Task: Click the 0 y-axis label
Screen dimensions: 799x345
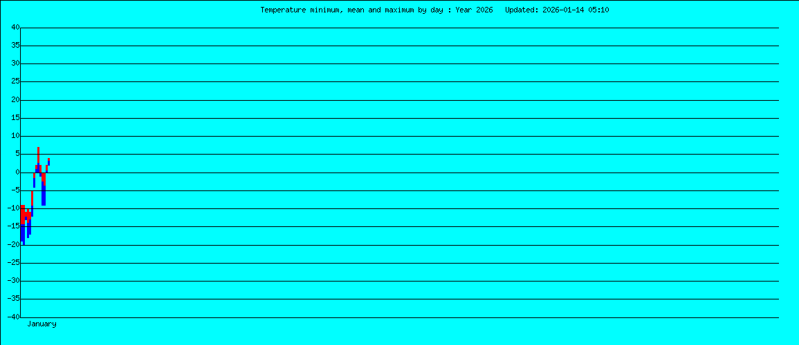Action: tap(17, 172)
